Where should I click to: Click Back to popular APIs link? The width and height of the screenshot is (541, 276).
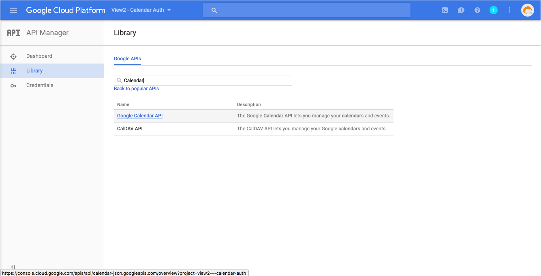[x=136, y=89]
